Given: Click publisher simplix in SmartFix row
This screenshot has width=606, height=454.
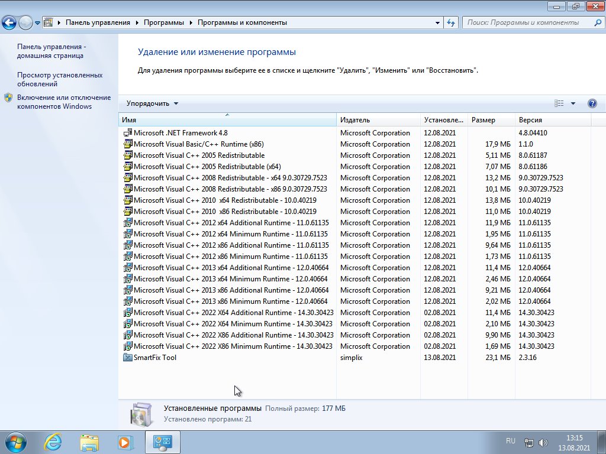Looking at the screenshot, I should click(352, 358).
